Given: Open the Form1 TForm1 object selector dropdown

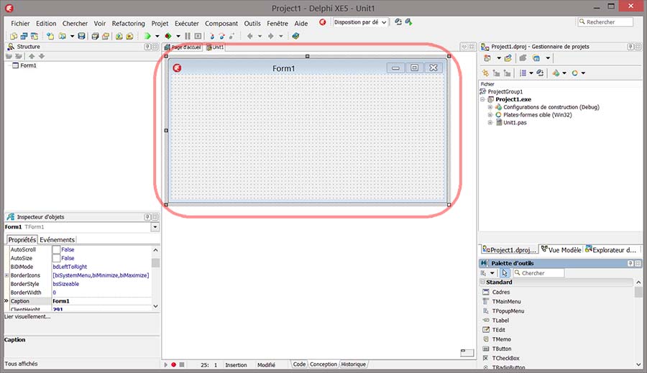Looking at the screenshot, I should pyautogui.click(x=155, y=227).
